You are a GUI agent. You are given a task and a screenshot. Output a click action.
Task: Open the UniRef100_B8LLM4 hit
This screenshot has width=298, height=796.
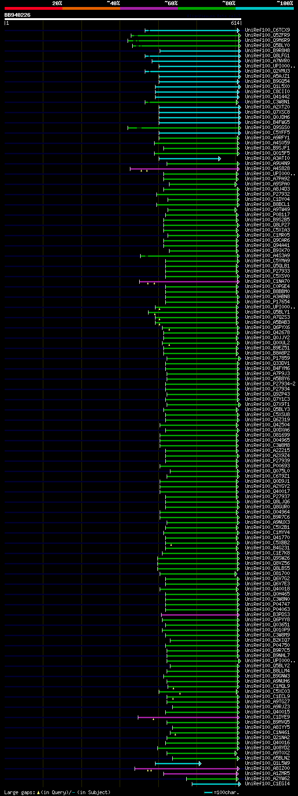267,671
